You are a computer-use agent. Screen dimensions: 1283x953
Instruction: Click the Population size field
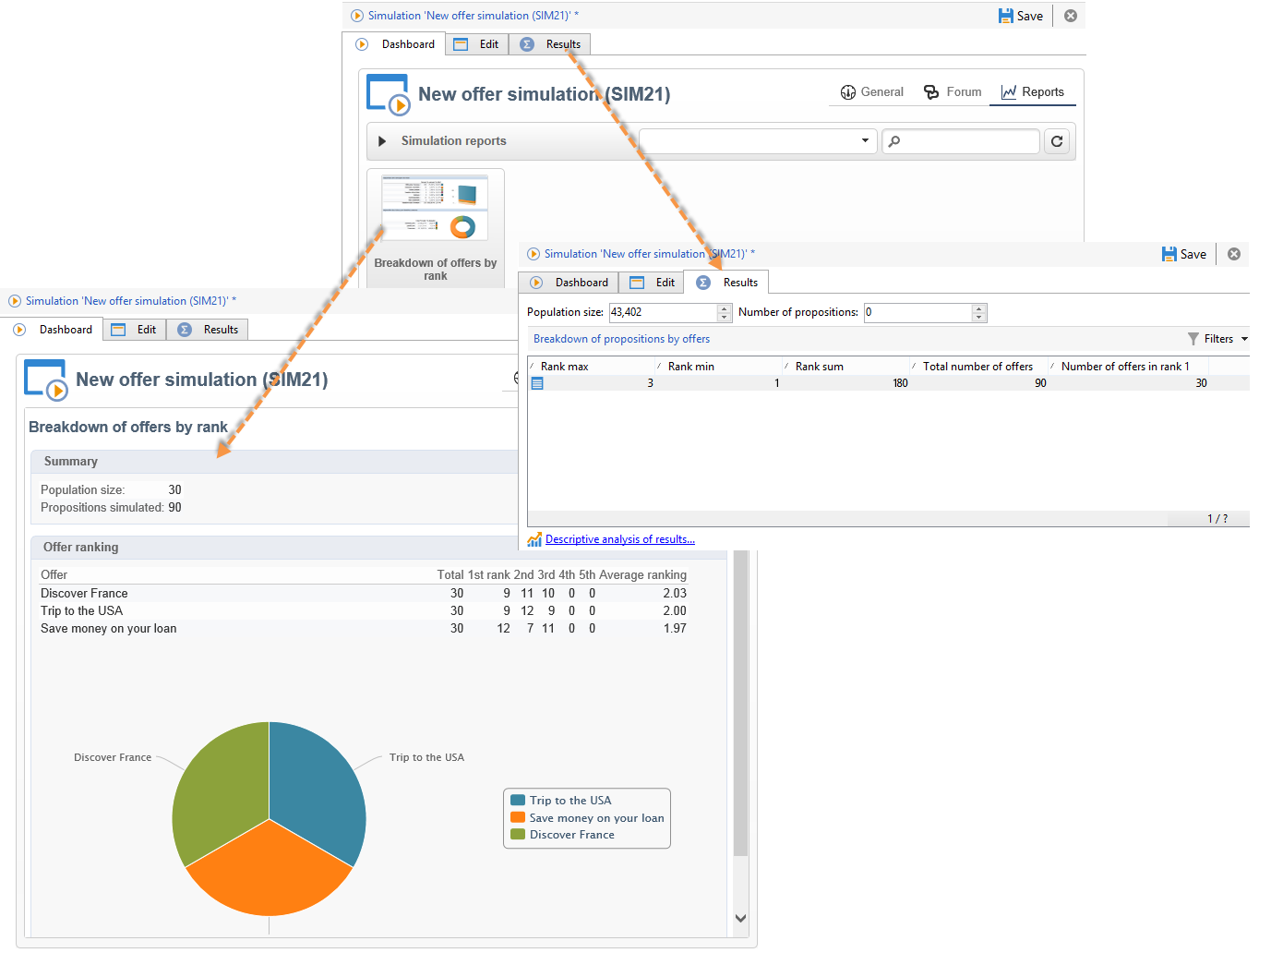(x=663, y=312)
